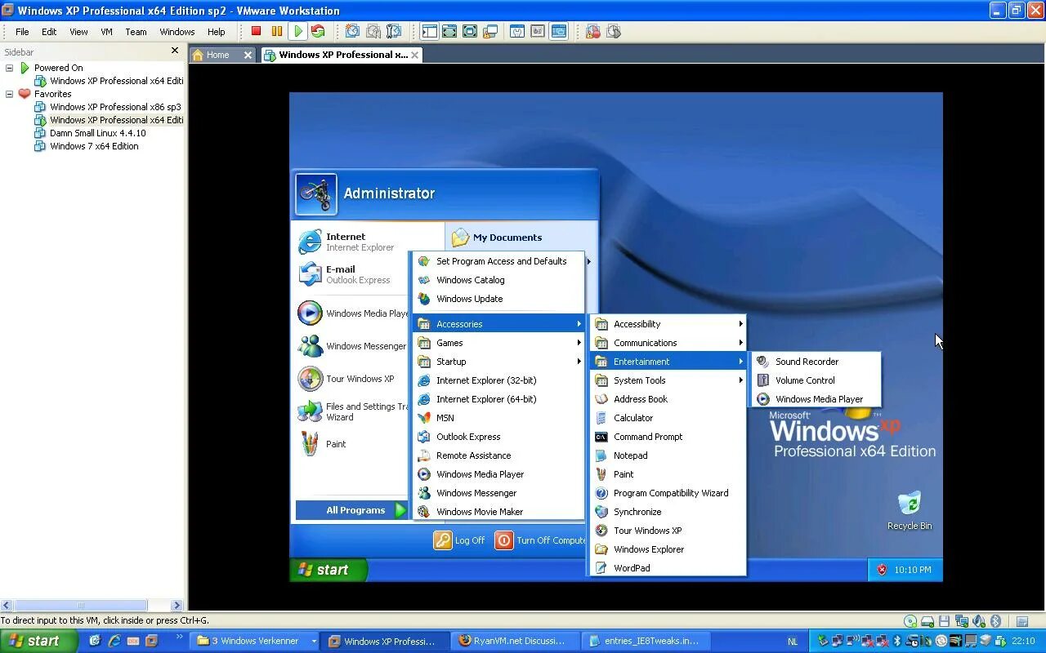
Task: Click the green Power On play icon
Action: [298, 31]
